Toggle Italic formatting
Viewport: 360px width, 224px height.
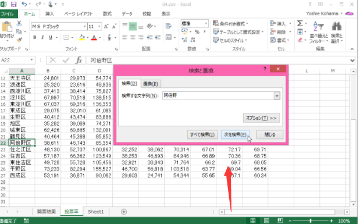[x=42, y=37]
